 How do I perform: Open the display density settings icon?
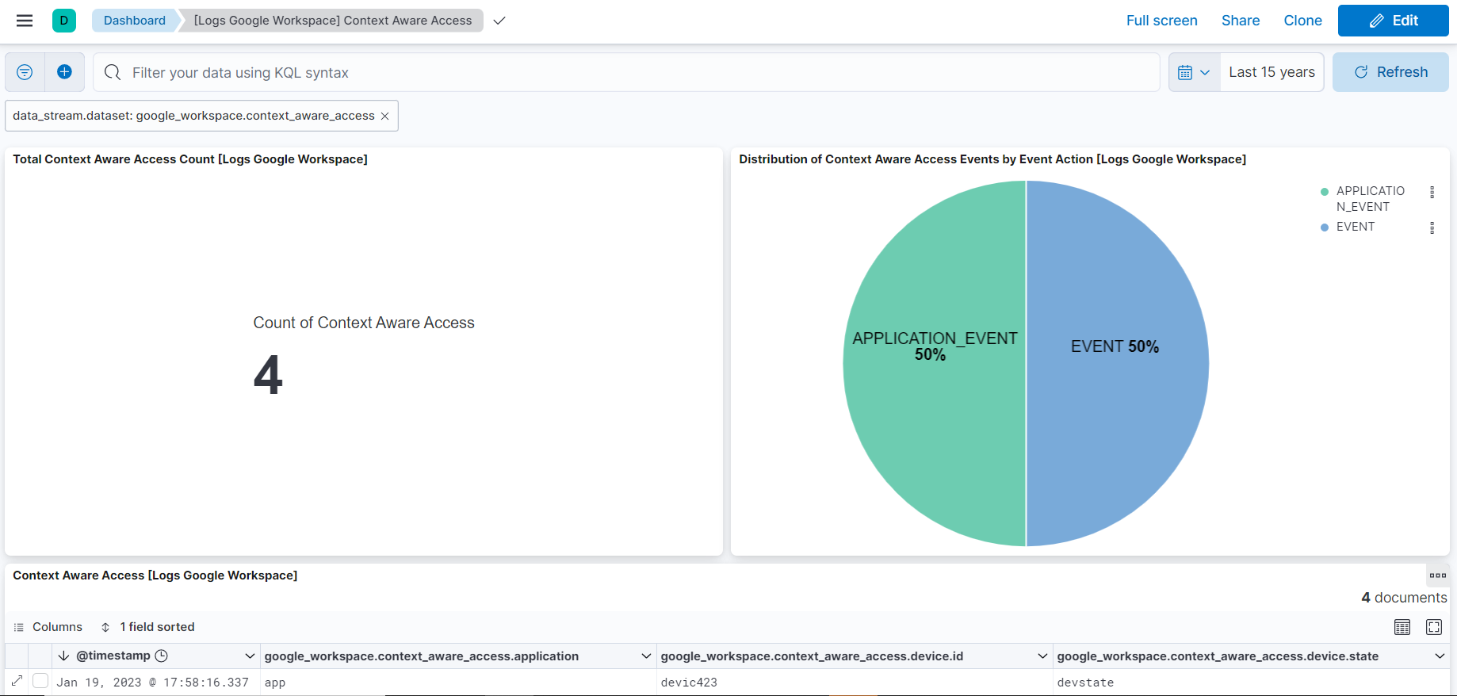[1402, 627]
